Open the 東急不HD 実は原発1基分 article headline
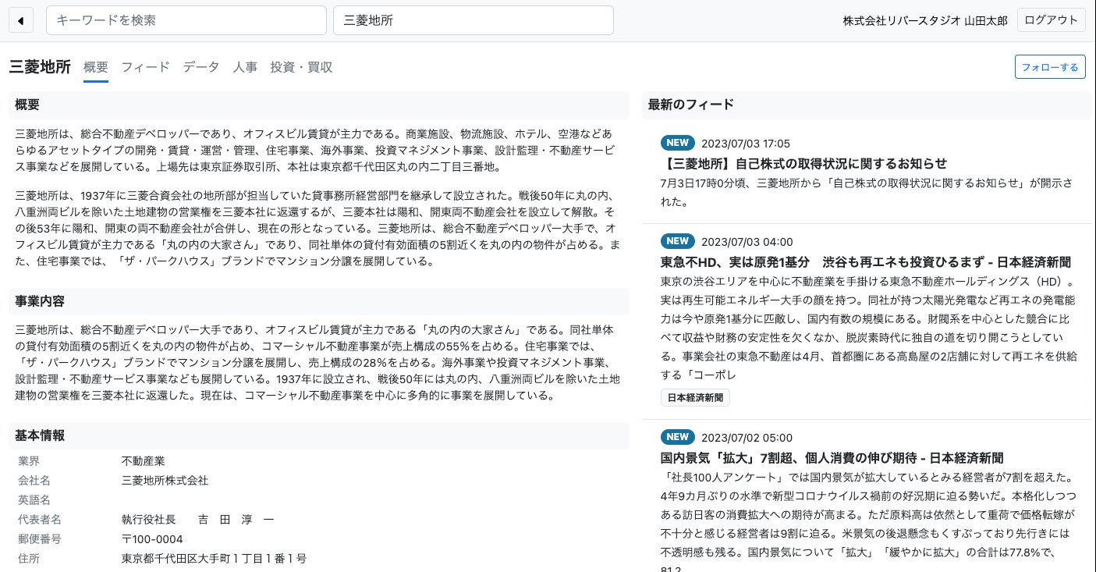1096x572 pixels. [866, 261]
